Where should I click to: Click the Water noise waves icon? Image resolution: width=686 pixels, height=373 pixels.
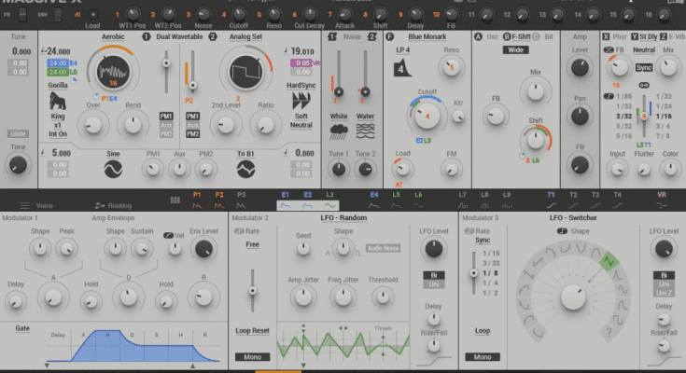click(x=365, y=131)
